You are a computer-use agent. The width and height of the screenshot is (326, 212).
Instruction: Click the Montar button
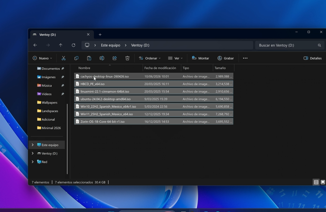pos(201,58)
